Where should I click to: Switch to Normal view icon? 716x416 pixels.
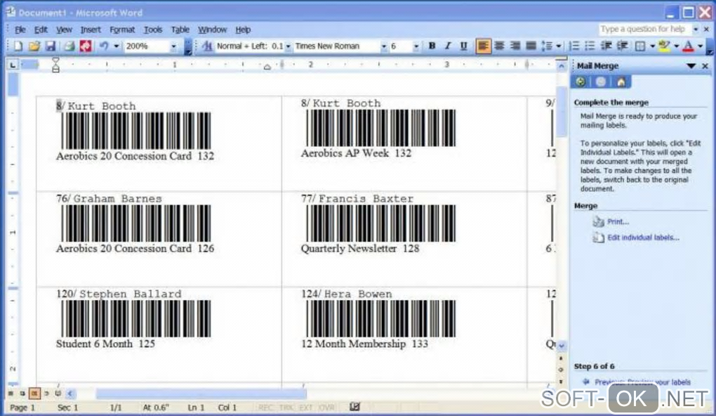click(x=10, y=393)
